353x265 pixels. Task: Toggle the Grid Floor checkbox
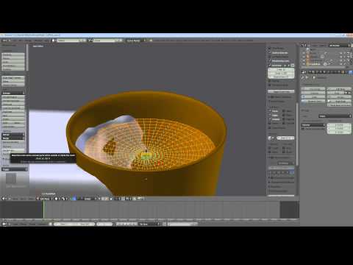[x=270, y=66]
